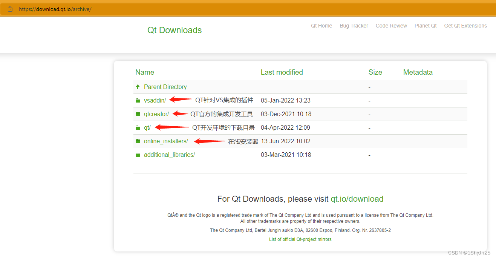Open List of official Qt-project mirrors
The height and width of the screenshot is (259, 496).
coord(300,239)
